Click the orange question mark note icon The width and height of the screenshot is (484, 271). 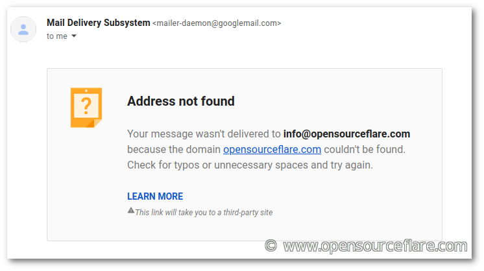coord(86,107)
